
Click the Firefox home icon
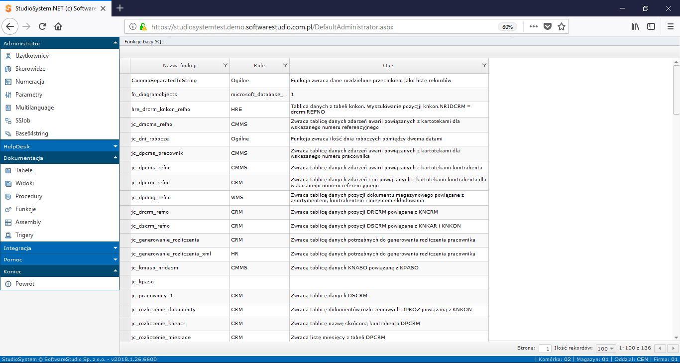[x=58, y=26]
